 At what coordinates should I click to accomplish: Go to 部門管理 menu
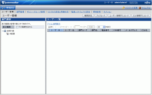coord(20,12)
